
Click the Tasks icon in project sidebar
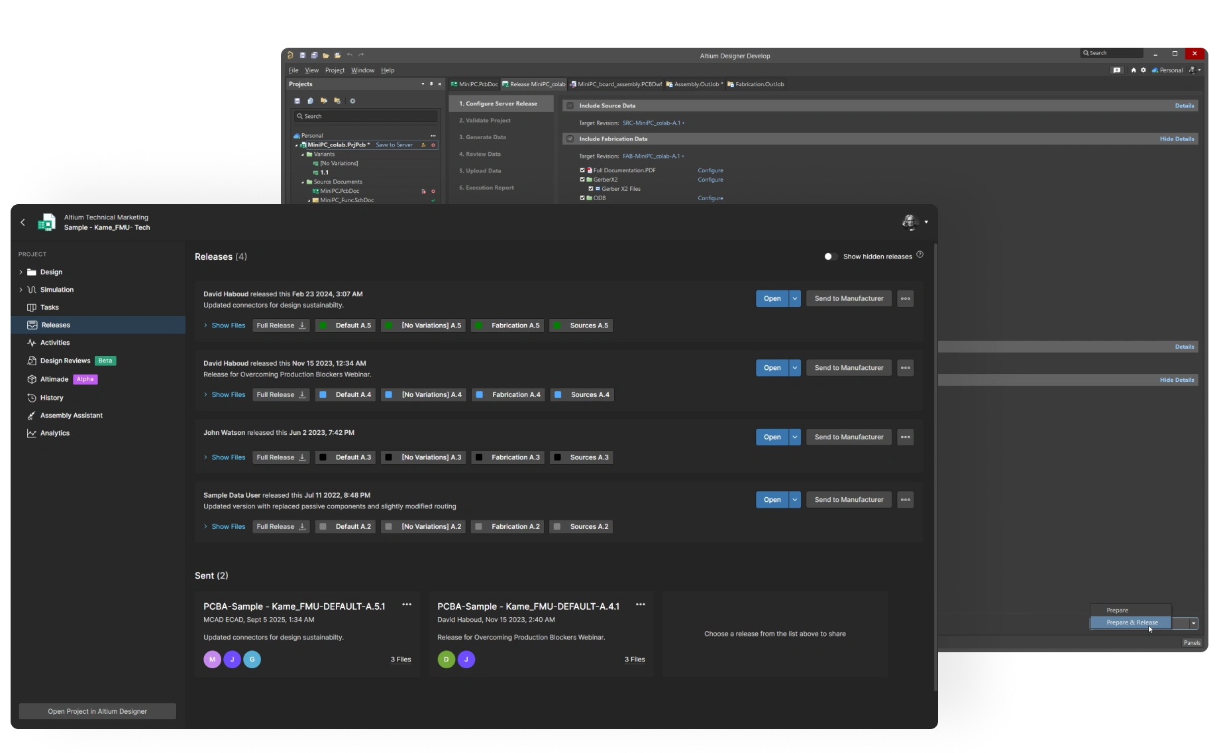[x=31, y=308]
